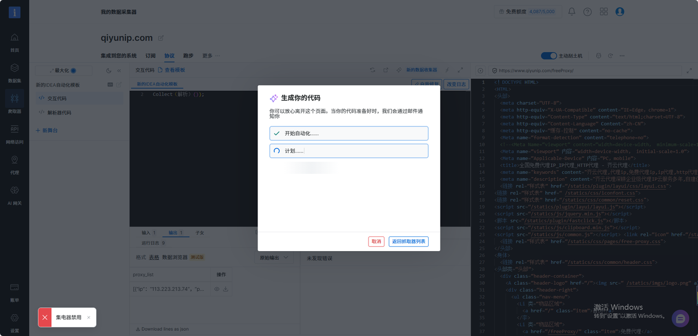Open the chat support bubble
The height and width of the screenshot is (336, 698).
[681, 319]
